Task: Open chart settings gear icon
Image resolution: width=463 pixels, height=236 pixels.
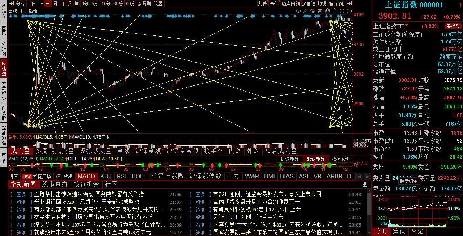Action: tap(298, 11)
